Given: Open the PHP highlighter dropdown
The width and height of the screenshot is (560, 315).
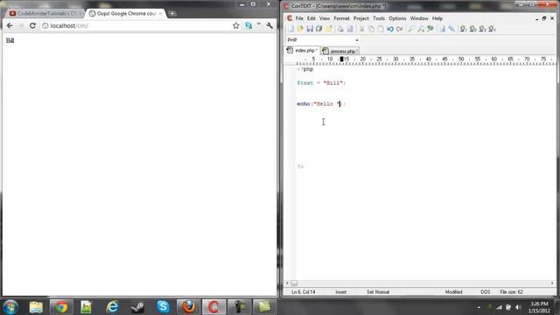Looking at the screenshot, I should click(x=357, y=40).
